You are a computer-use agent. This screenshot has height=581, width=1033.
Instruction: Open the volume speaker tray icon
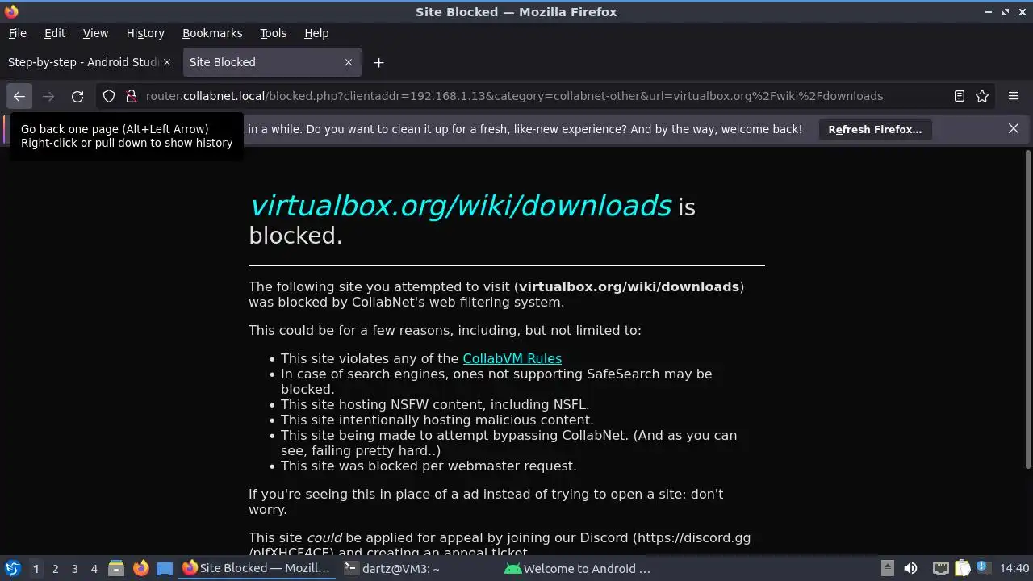(x=910, y=568)
